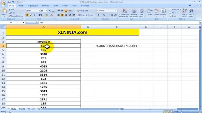Click the Orientation icon

point(70,11)
